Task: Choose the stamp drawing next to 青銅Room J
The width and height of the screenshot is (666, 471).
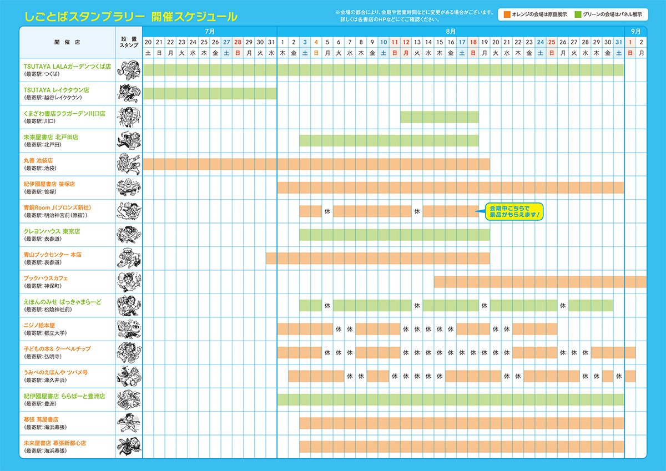Action: (129, 211)
